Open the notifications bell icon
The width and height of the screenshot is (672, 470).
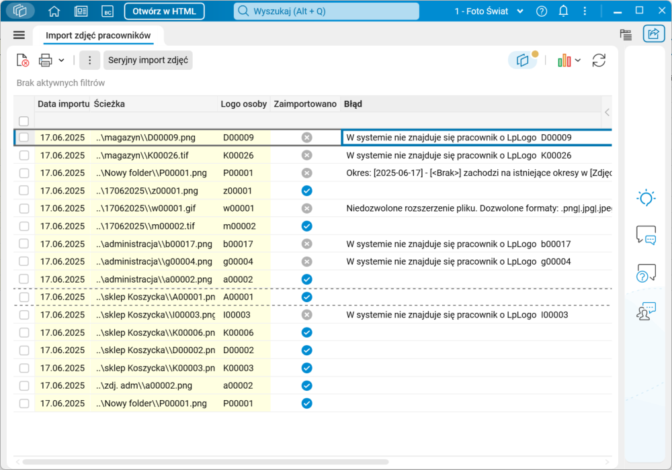(x=563, y=11)
